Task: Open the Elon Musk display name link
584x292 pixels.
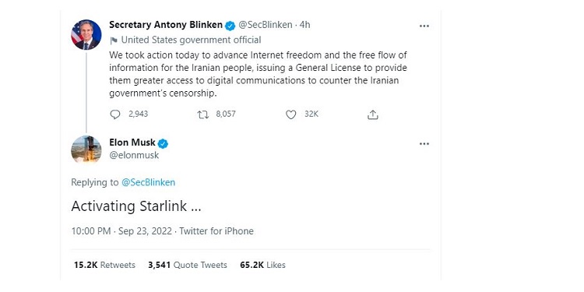Action: click(132, 142)
